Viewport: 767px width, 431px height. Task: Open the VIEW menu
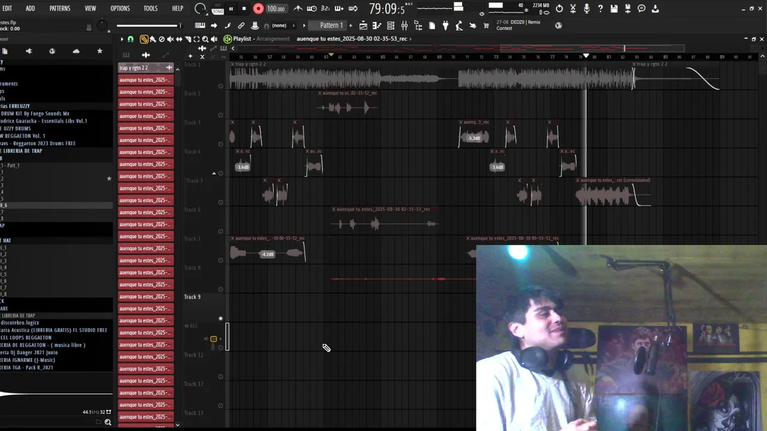(x=90, y=8)
